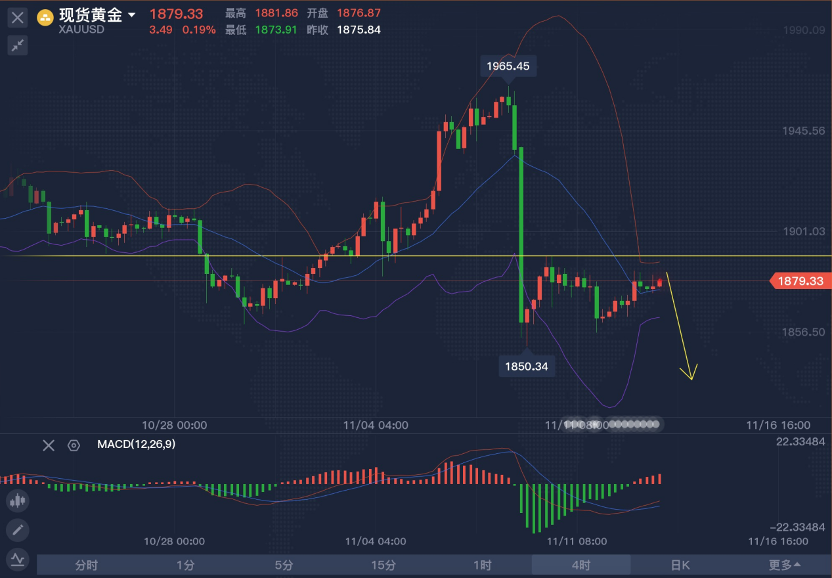Activate the pencil drawing tool
The width and height of the screenshot is (832, 578).
tap(17, 529)
